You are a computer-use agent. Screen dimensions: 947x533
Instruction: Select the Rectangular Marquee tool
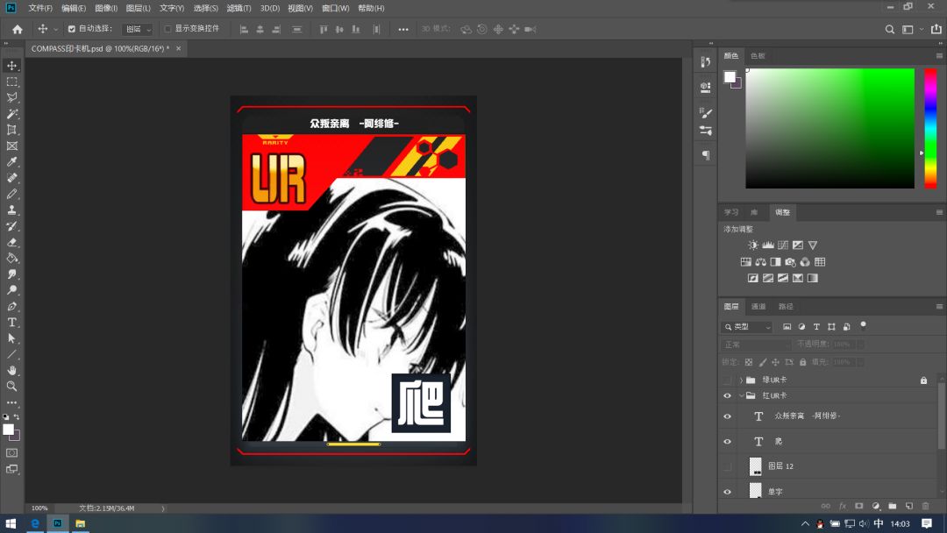pos(12,82)
